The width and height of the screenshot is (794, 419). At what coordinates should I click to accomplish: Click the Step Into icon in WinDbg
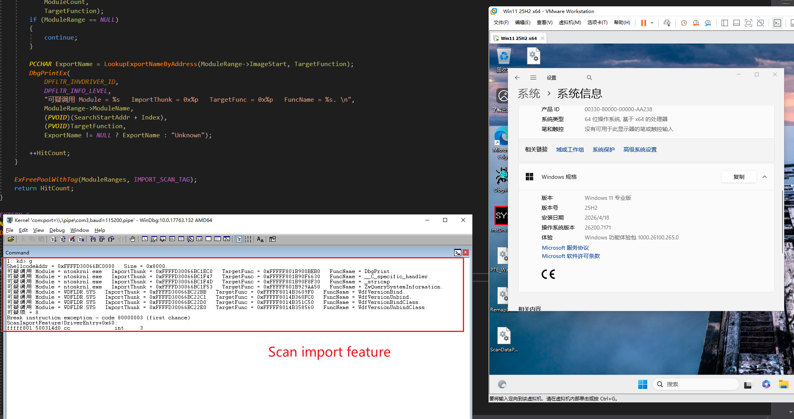(x=93, y=239)
